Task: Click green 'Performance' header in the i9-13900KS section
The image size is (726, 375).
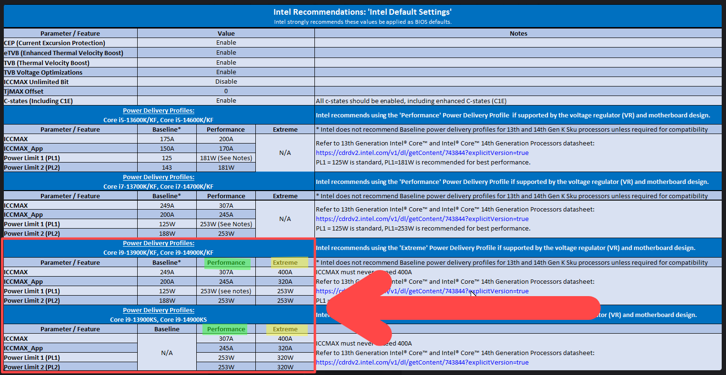Action: coord(226,329)
